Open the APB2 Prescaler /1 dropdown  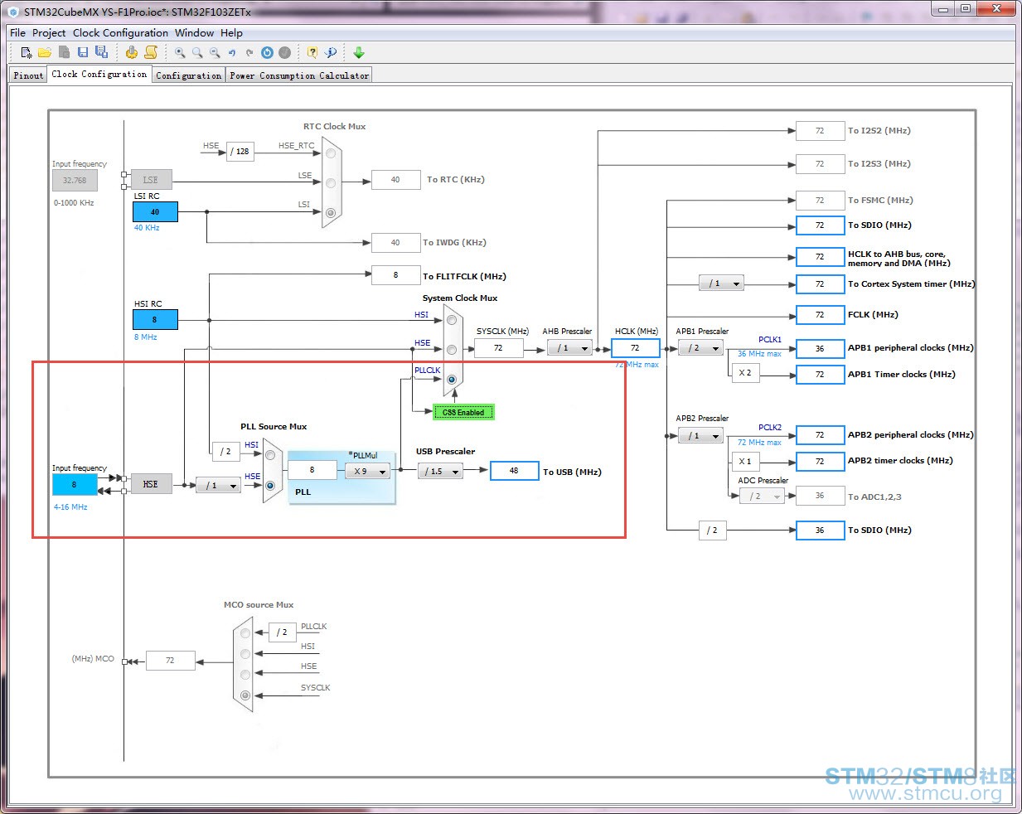tap(700, 435)
